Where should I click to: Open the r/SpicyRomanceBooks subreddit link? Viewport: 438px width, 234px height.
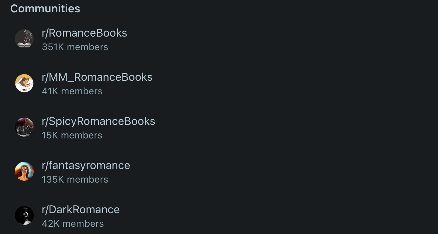(x=98, y=121)
